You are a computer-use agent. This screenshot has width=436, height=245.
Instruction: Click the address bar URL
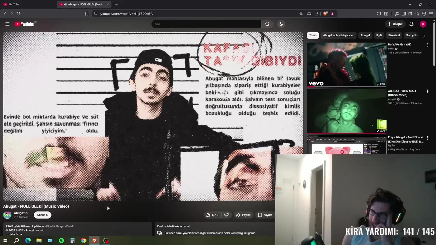(126, 14)
